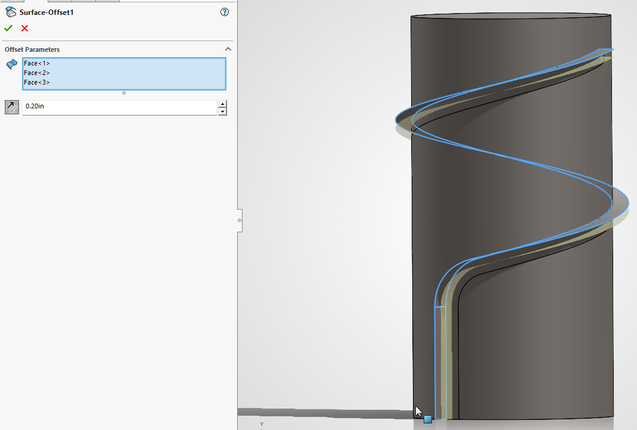Screen dimensions: 637x430
Task: Flip the offset direction
Action: [x=12, y=107]
